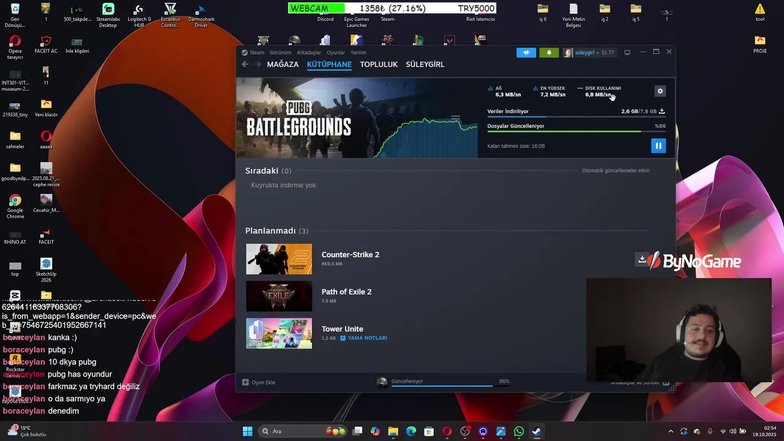Screen dimensions: 784x441
Task: Start Counter-Strike 2 download with arrow icon
Action: coord(642,259)
